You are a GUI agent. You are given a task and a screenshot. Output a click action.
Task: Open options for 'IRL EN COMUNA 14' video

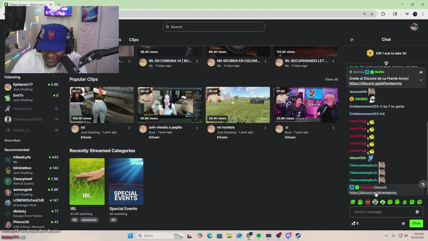pos(197,61)
